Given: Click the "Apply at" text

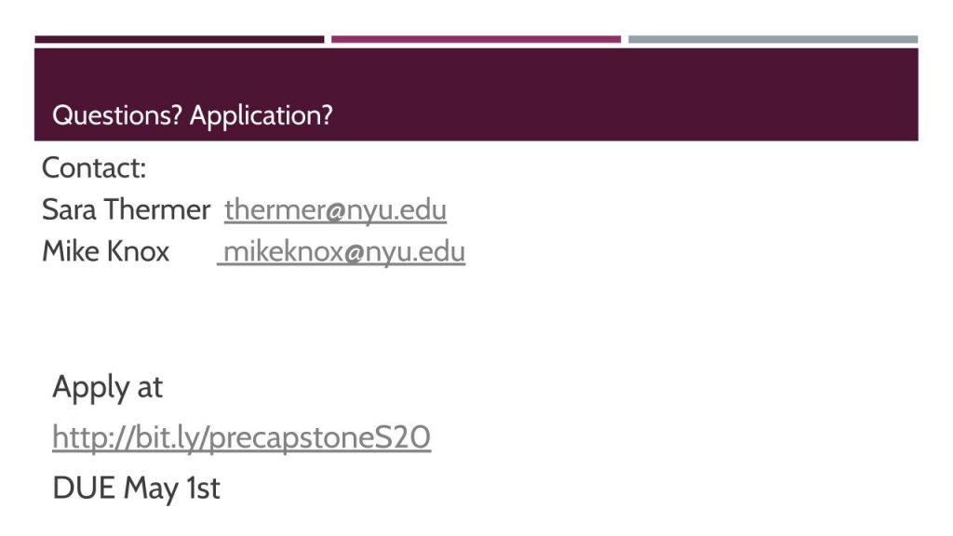Looking at the screenshot, I should point(107,387).
